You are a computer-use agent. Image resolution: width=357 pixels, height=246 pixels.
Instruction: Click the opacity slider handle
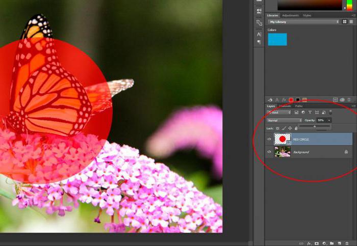[315, 127]
